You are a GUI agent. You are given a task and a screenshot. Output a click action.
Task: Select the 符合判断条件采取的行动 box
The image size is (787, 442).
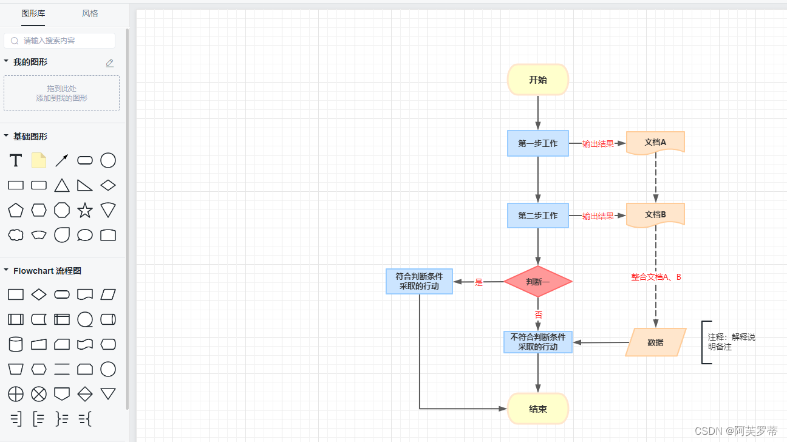tap(420, 281)
